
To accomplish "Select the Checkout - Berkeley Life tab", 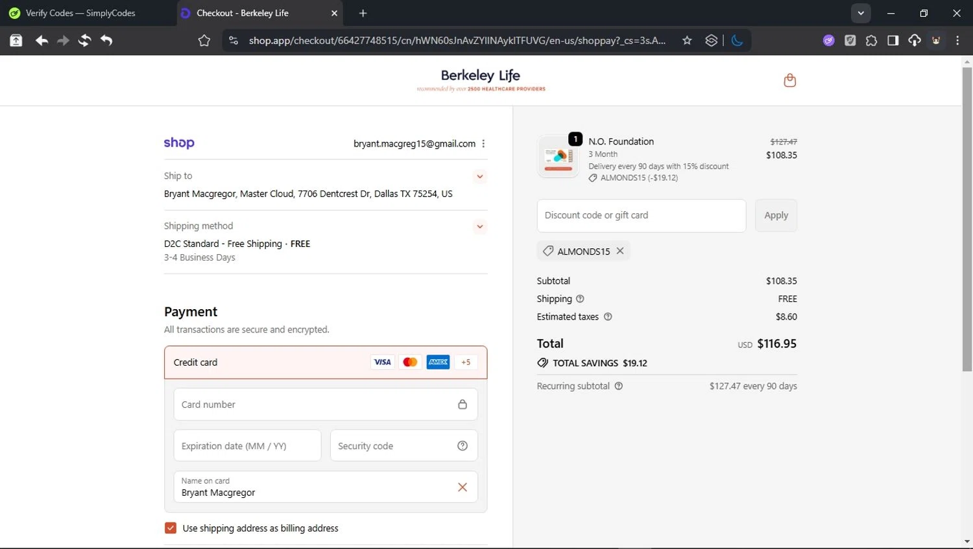I will coord(259,13).
